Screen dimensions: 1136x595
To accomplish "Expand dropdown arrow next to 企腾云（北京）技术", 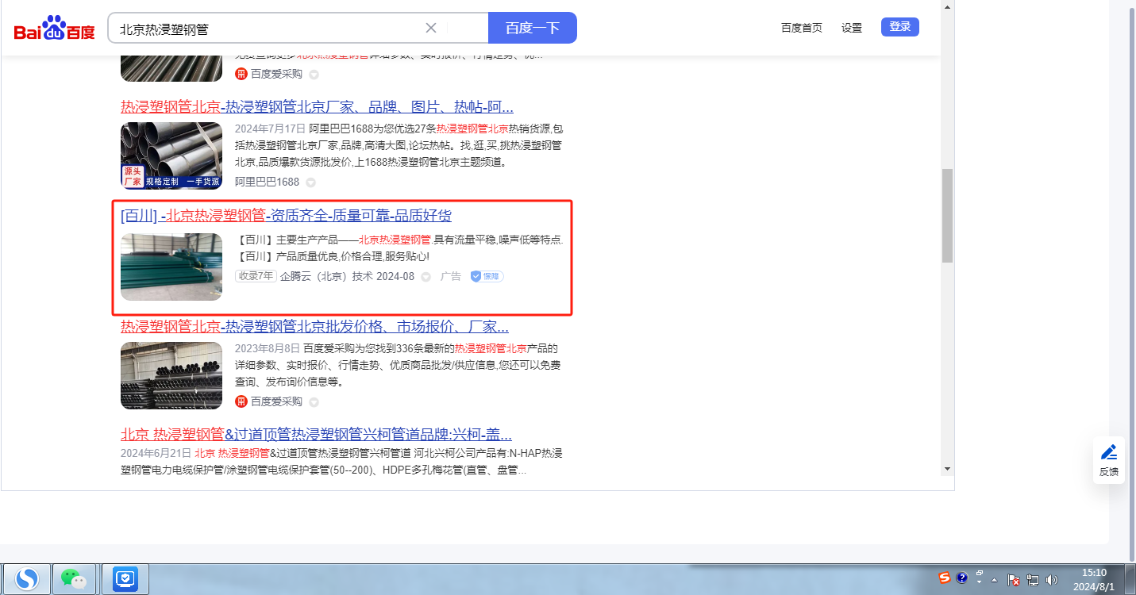I will (x=426, y=277).
